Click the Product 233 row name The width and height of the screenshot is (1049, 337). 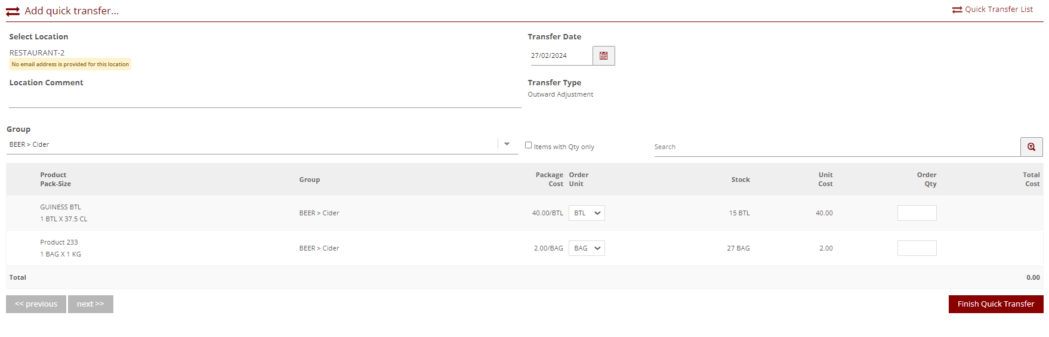(58, 242)
